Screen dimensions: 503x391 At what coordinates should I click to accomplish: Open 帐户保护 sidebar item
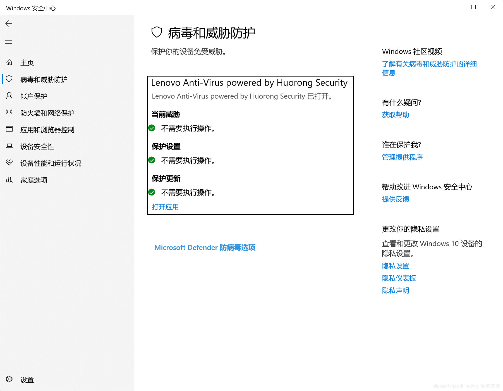pos(34,96)
